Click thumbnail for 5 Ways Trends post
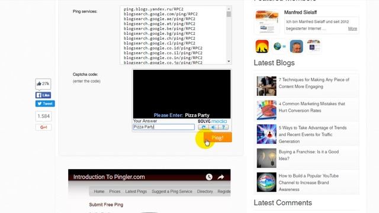 266,134
